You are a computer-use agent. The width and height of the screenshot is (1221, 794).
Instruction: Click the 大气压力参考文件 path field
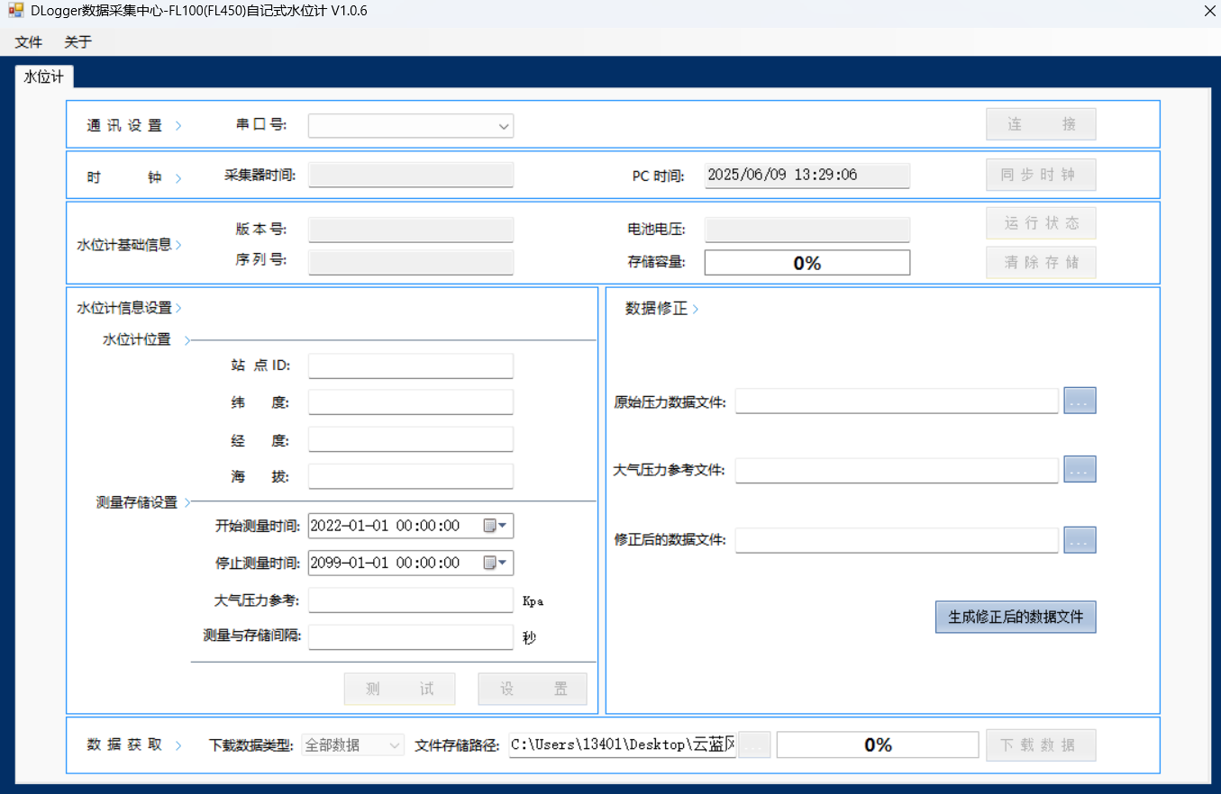(x=897, y=470)
